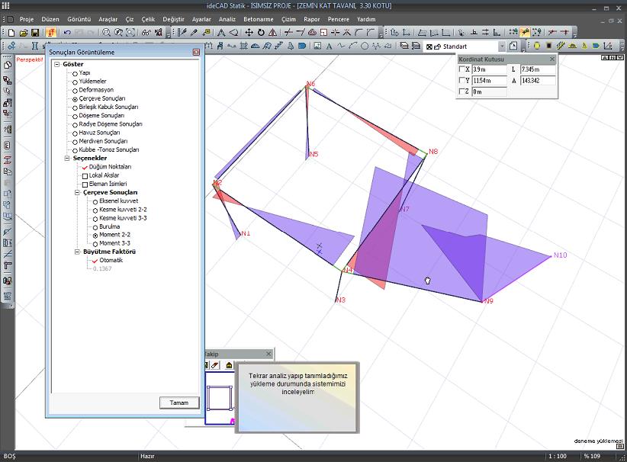Enable the Lokal Akslar checkbox

tap(85, 176)
